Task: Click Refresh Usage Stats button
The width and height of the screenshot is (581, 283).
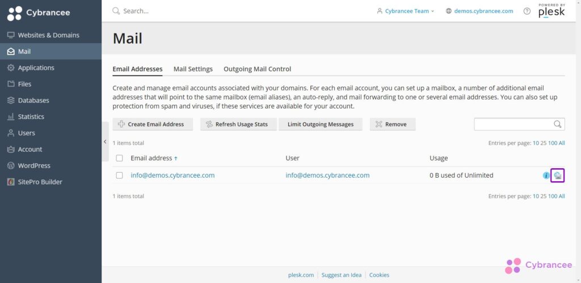Action: coord(239,124)
